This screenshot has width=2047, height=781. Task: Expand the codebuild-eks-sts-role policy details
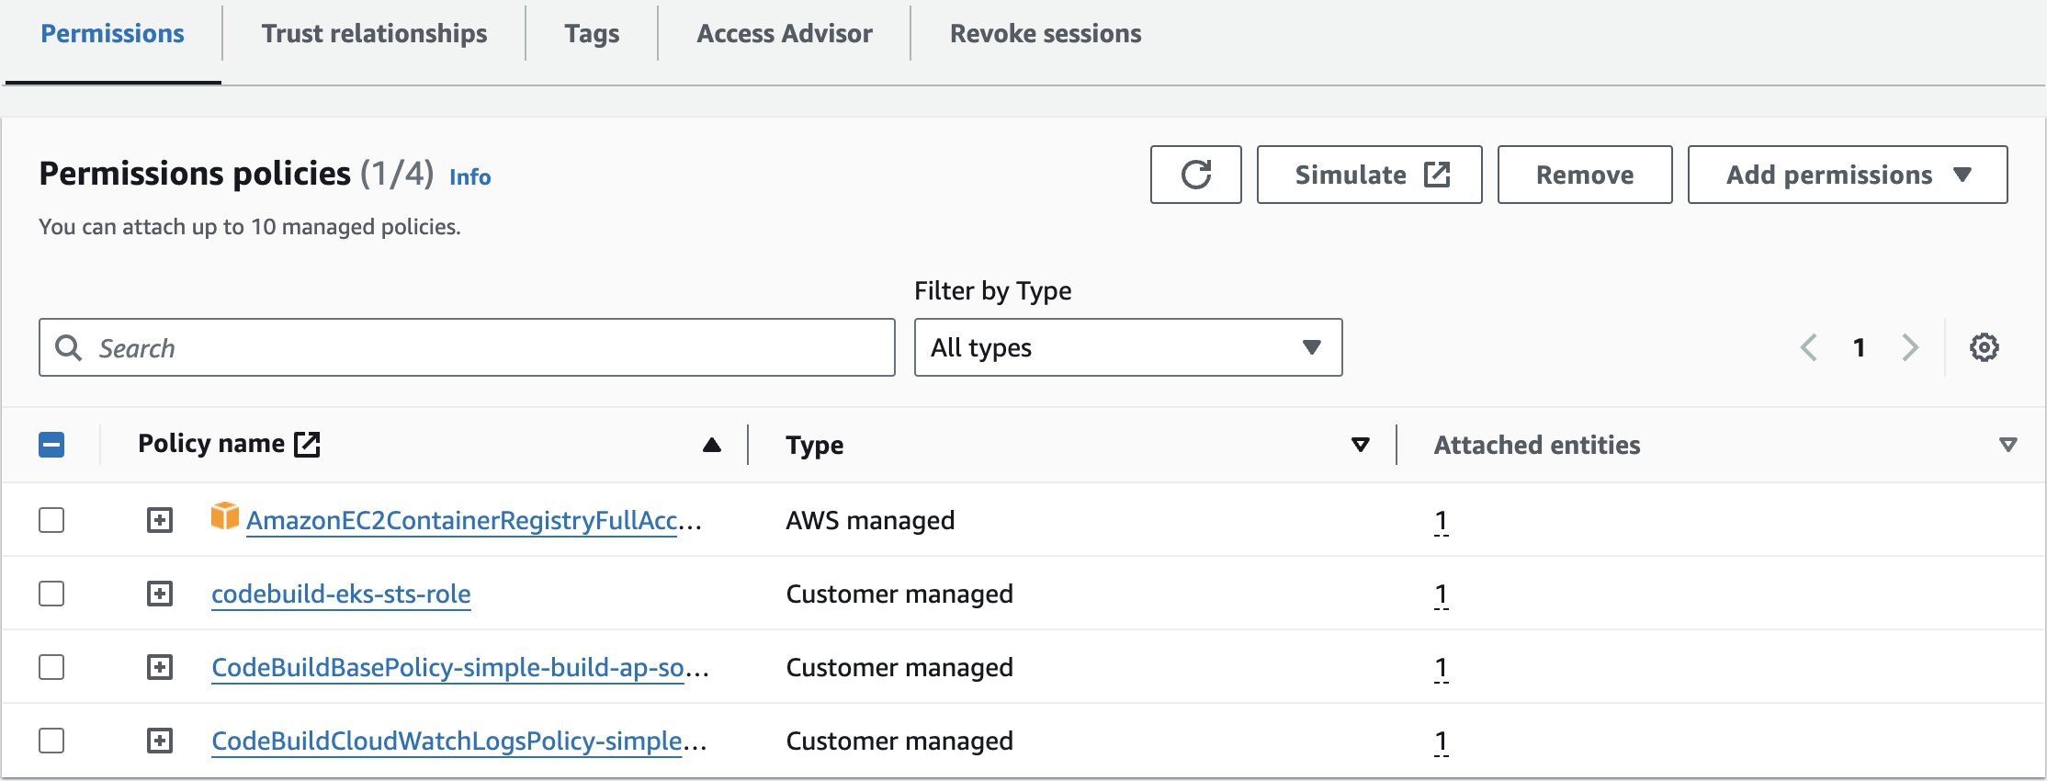tap(160, 594)
